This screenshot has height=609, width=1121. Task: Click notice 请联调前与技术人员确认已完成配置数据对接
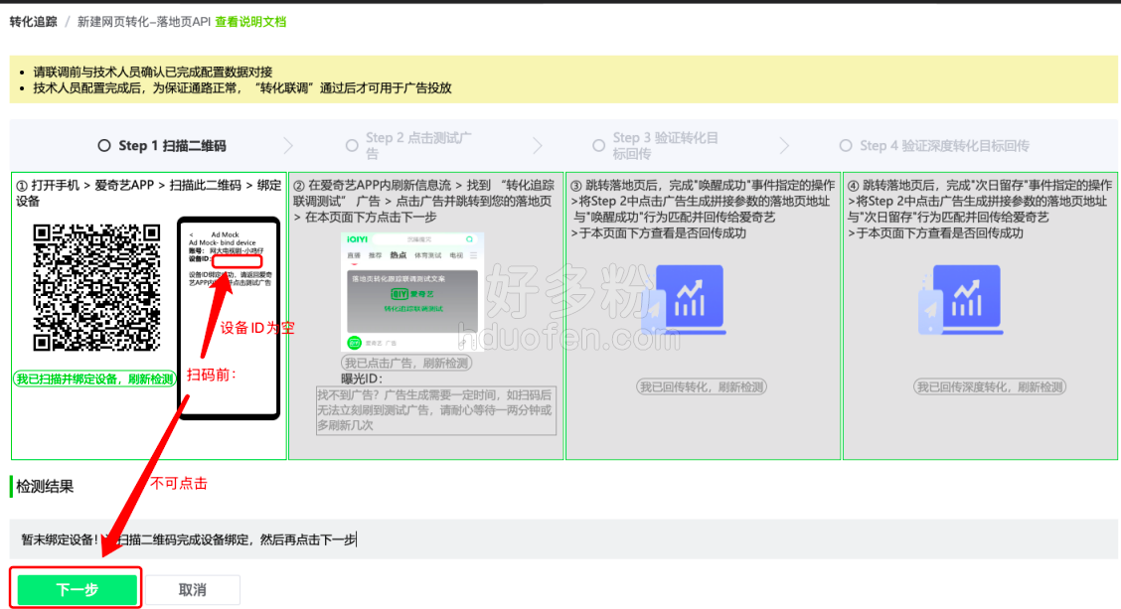click(153, 72)
